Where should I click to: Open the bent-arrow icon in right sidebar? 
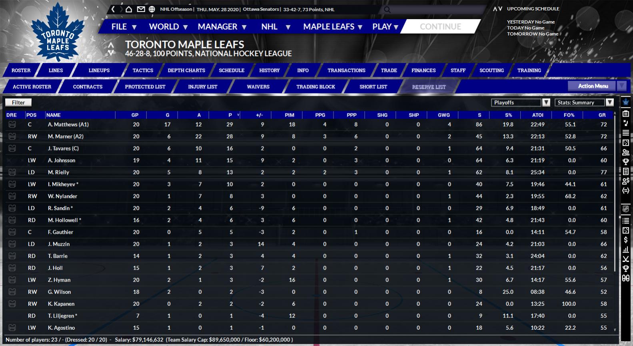(626, 123)
